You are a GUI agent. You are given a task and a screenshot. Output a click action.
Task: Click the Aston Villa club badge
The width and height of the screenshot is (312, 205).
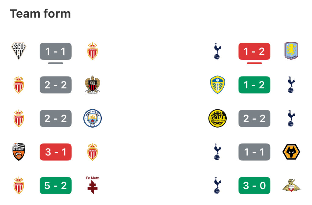click(291, 51)
